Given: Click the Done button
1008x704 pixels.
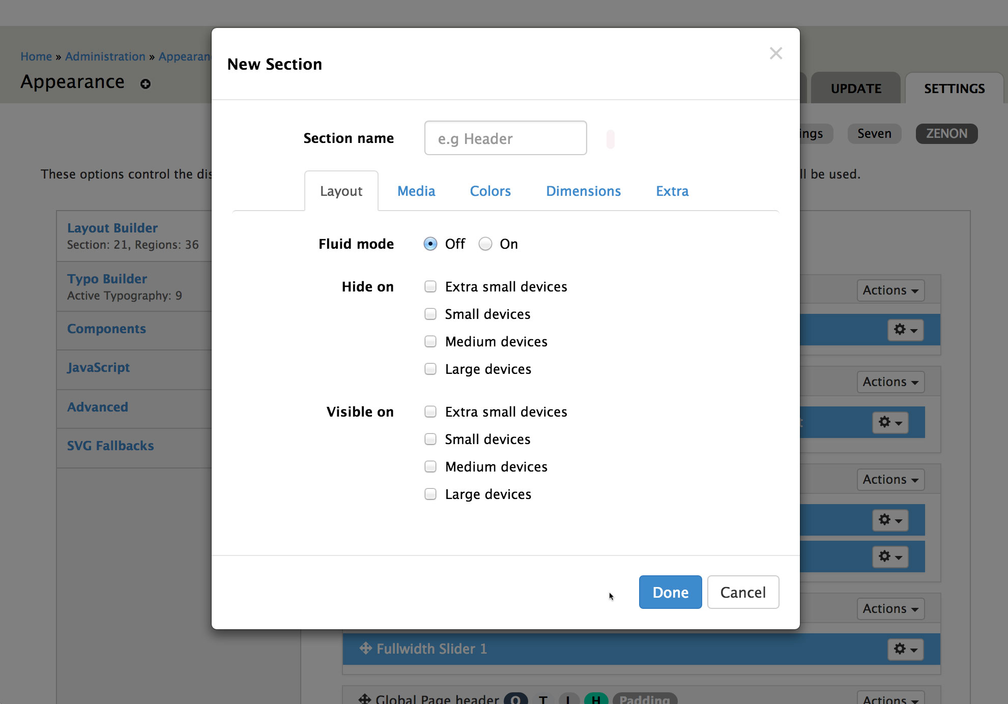Looking at the screenshot, I should pyautogui.click(x=670, y=592).
